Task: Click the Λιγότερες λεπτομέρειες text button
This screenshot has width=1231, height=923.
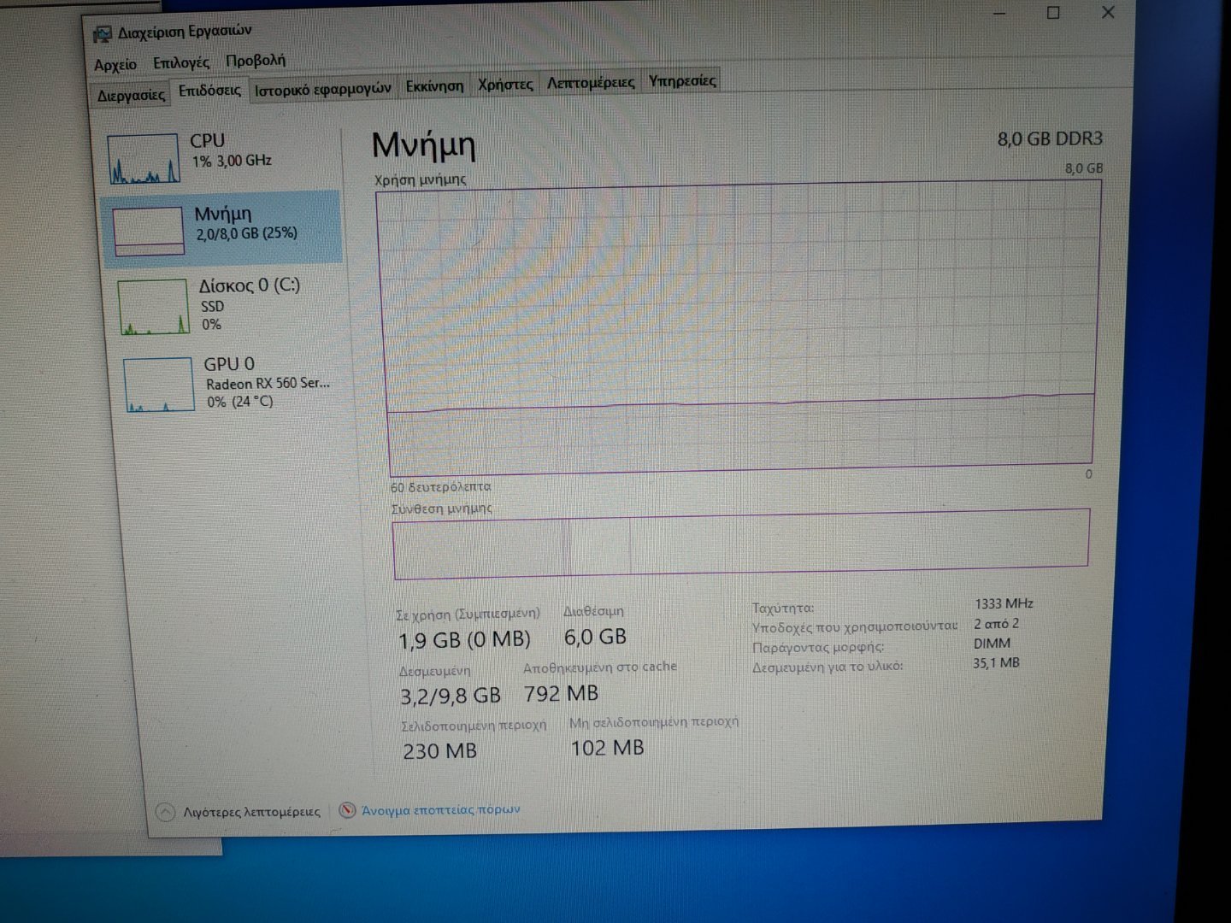Action: point(251,812)
